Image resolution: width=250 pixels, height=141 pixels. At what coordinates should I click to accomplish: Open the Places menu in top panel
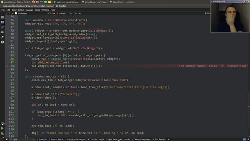tap(20, 2)
